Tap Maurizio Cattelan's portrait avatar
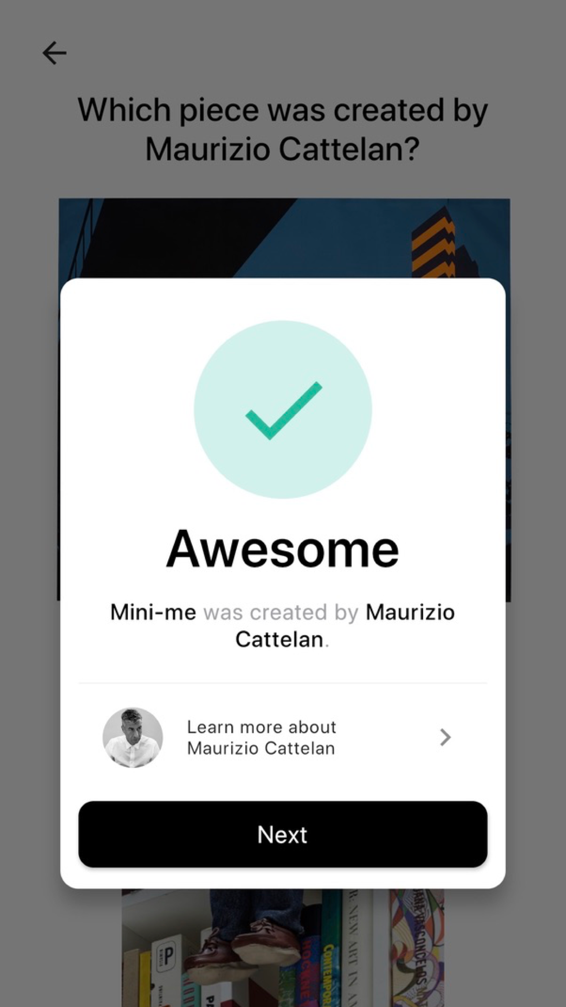Screen dimensions: 566x1007 133,737
